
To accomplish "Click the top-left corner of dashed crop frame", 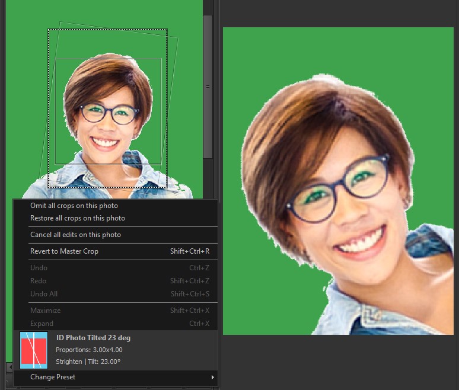I will (x=49, y=29).
